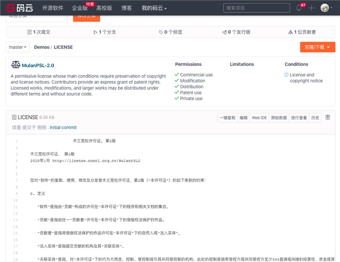Open the Demoo repository breadcrumb link
Viewport: 340px width, 262px height.
(x=42, y=47)
